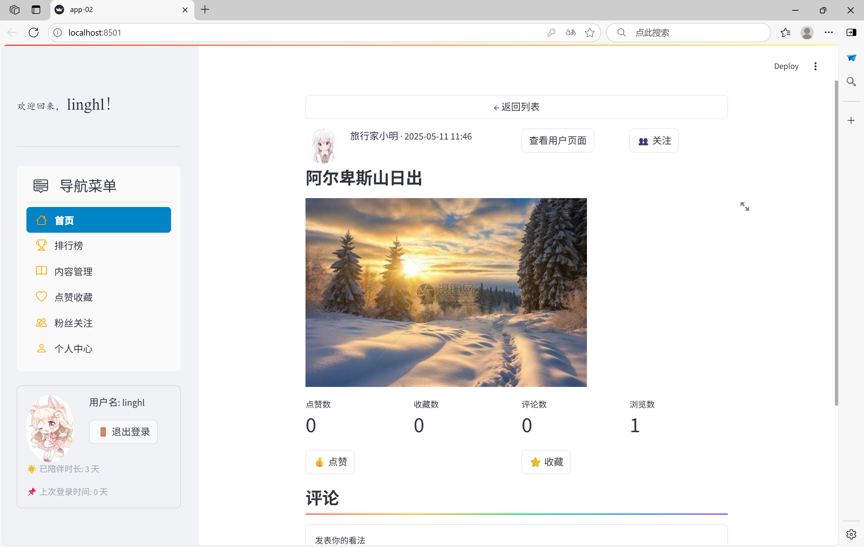Click the fullscreen expand icon beside image
The width and height of the screenshot is (864, 547).
pyautogui.click(x=745, y=206)
